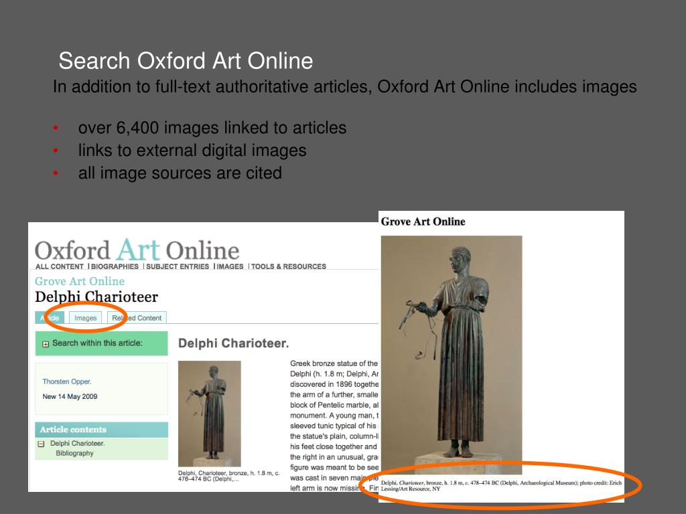686x514 pixels.
Task: Click the caption below the small thumbnail
Action: 229,476
